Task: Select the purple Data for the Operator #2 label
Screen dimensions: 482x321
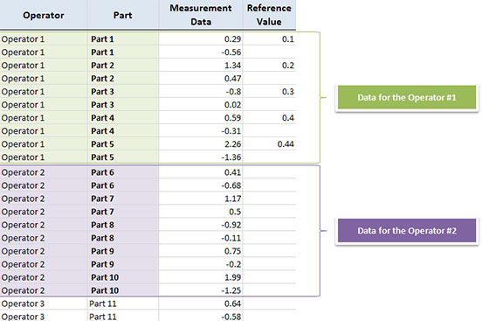Action: (x=407, y=230)
